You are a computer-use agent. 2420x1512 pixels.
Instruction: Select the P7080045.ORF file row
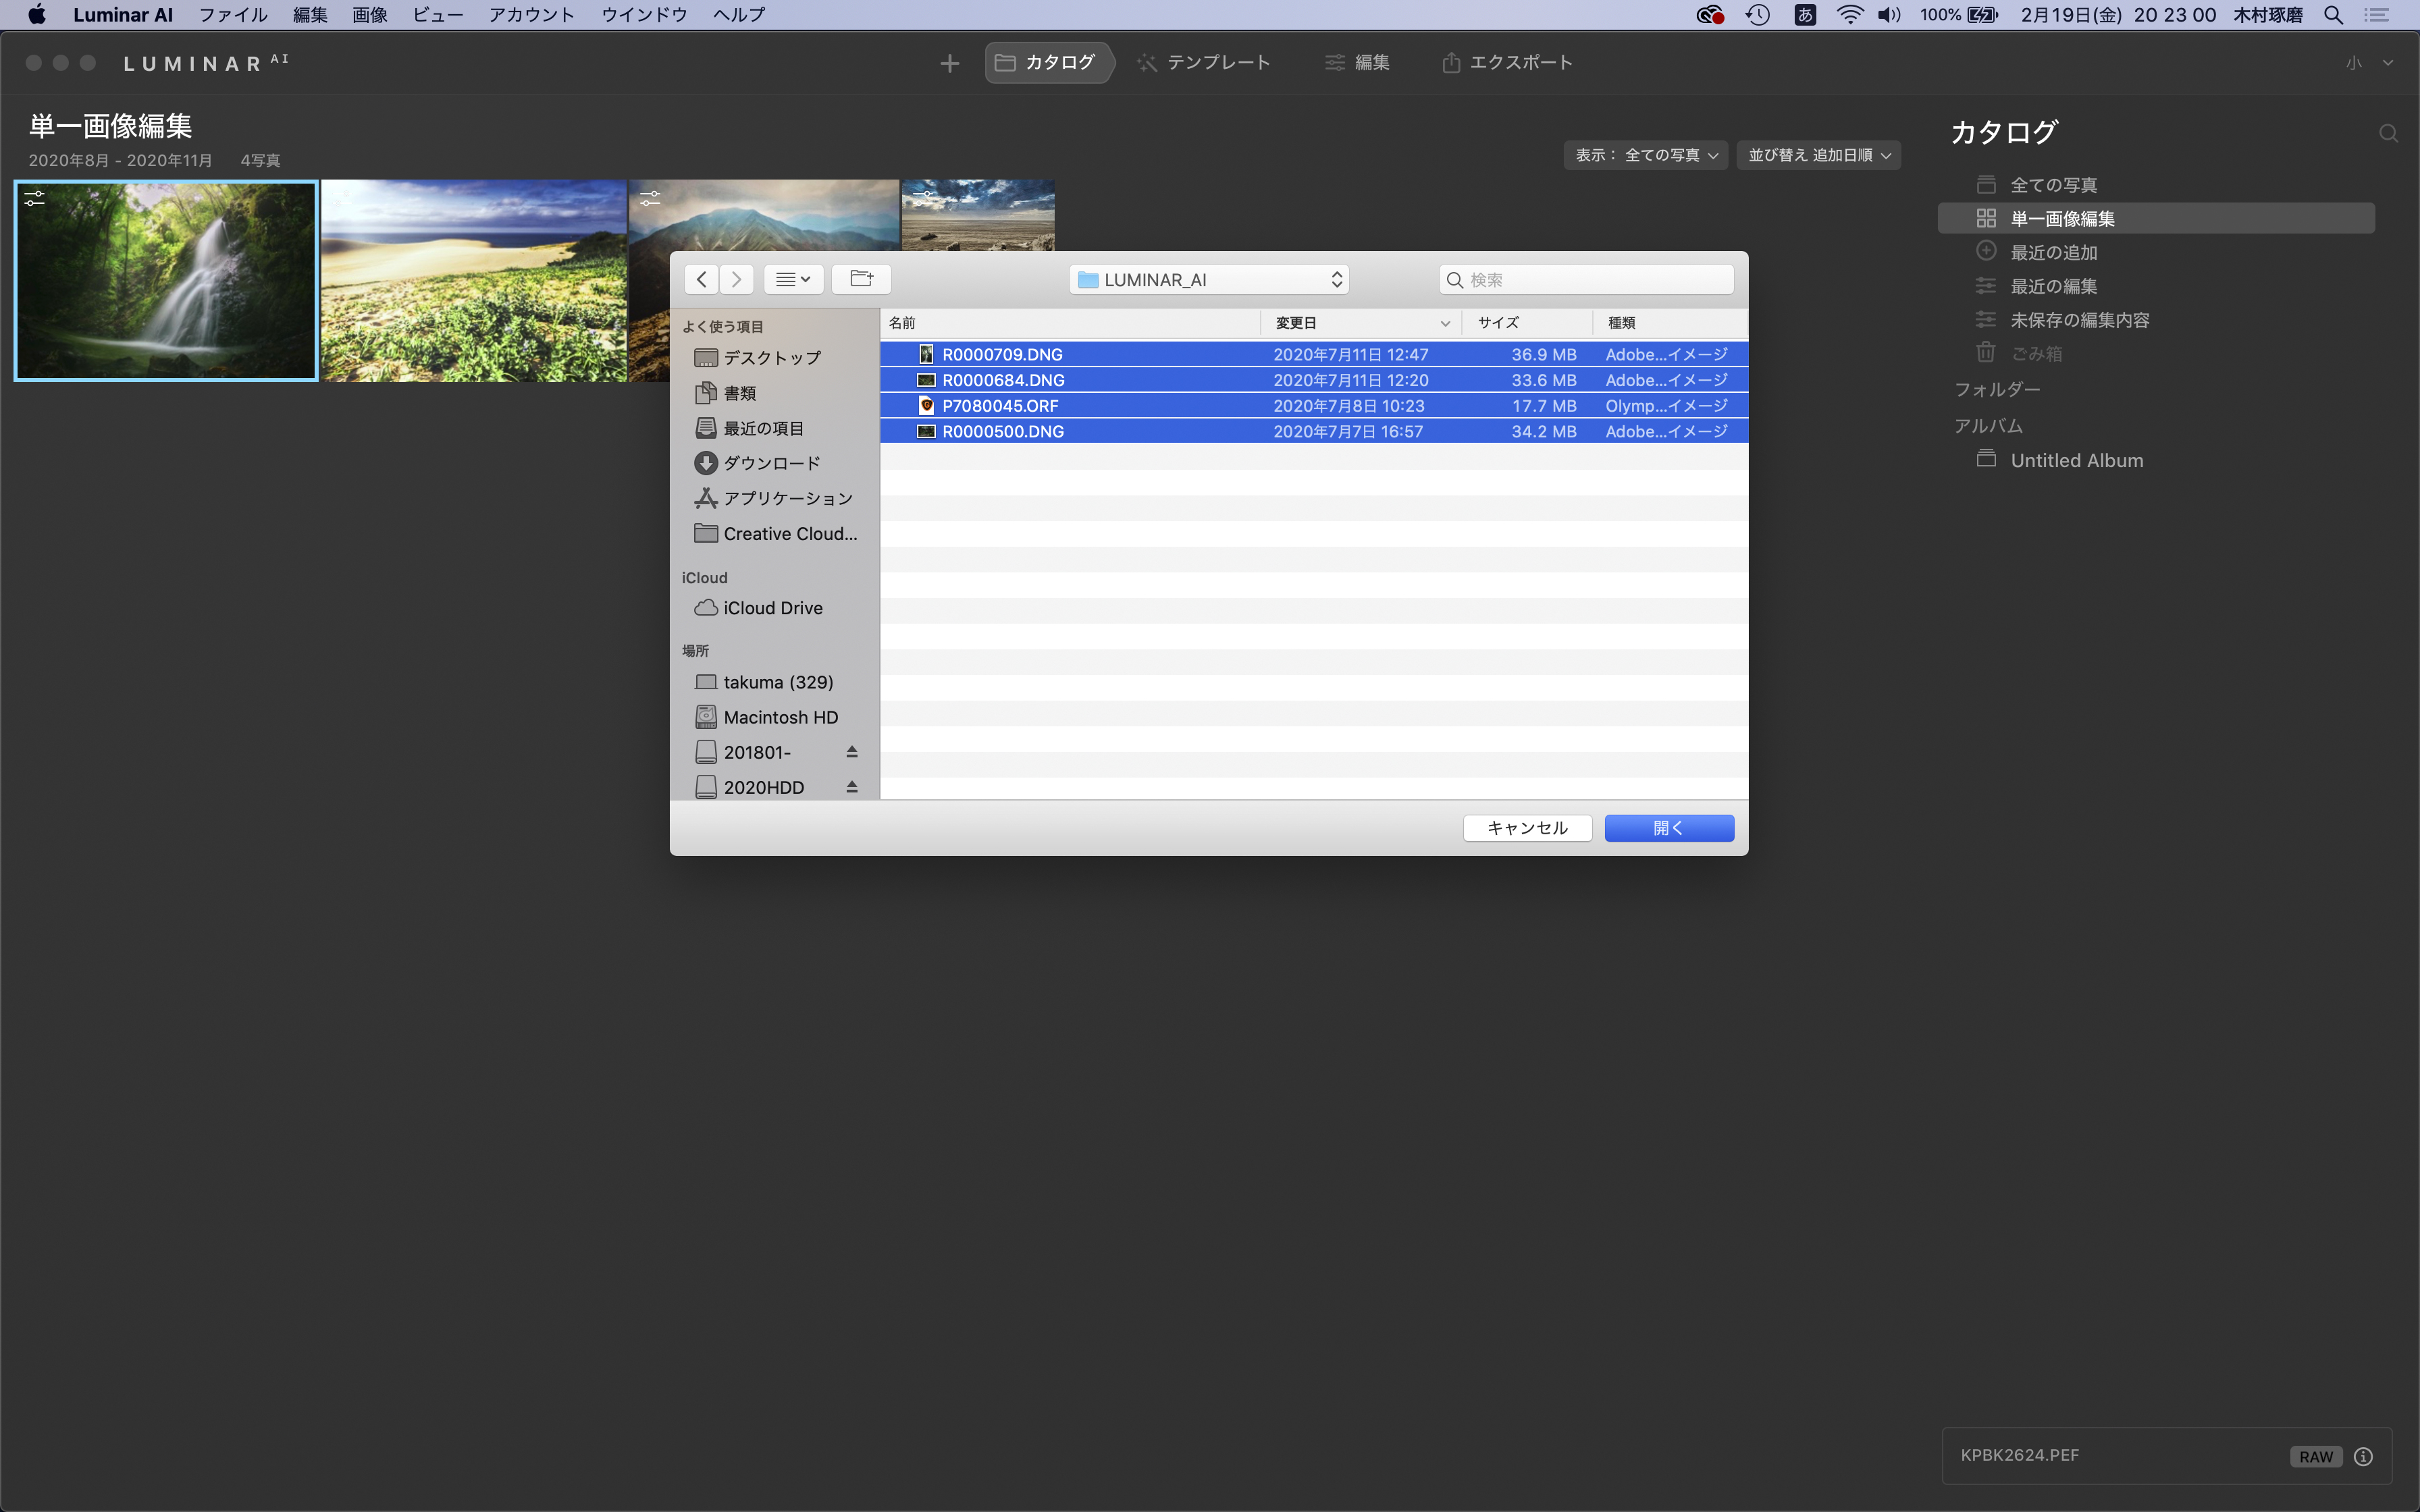pos(1000,406)
